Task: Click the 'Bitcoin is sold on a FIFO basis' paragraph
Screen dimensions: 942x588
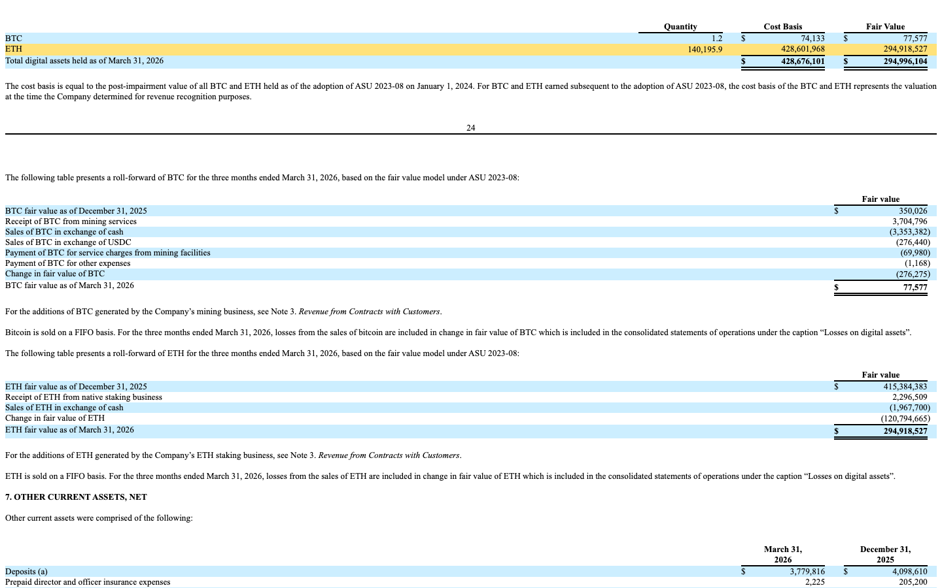Action: coord(459,333)
